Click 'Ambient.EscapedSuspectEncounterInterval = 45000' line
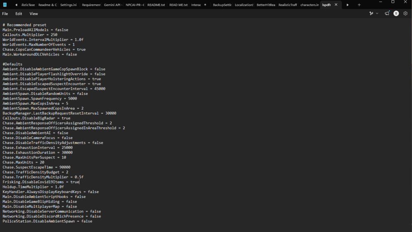This screenshot has height=232, width=412. 54,89
